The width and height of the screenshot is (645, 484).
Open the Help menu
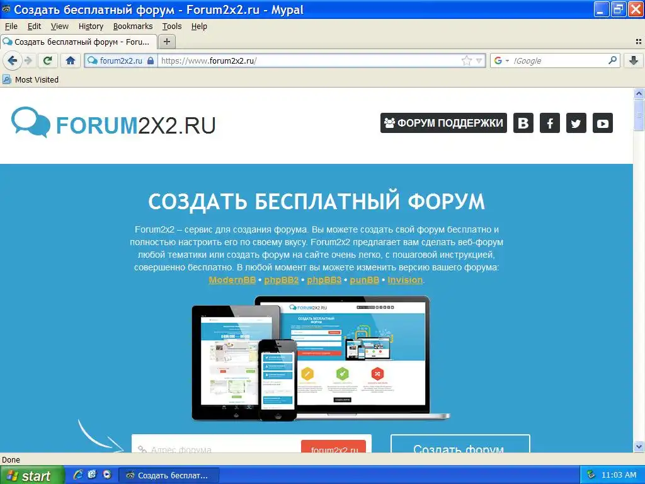199,26
